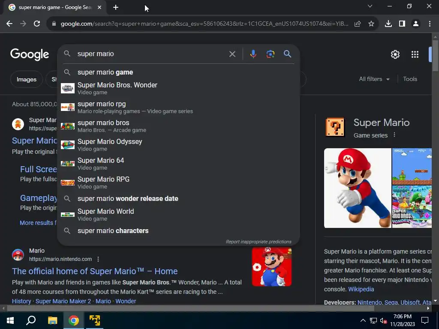Close the 'super mario game' tab

click(99, 8)
